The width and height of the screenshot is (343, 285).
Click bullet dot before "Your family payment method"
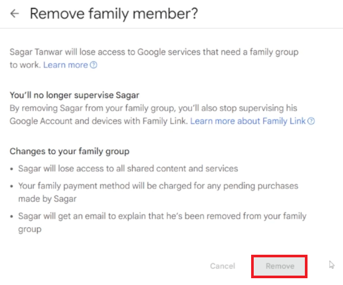[13, 186]
